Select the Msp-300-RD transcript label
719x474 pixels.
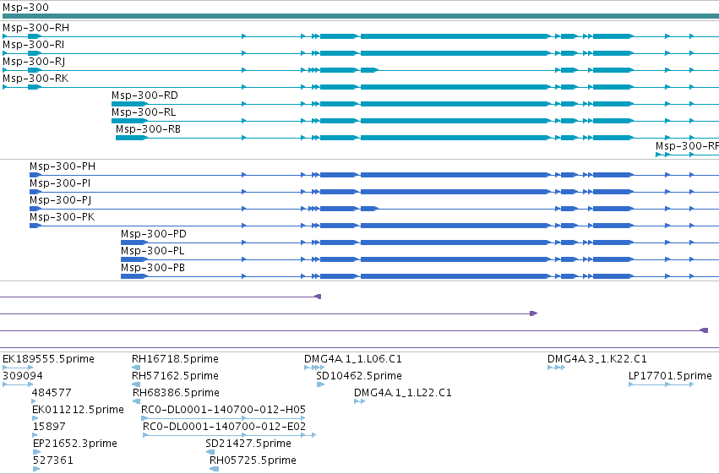click(144, 95)
